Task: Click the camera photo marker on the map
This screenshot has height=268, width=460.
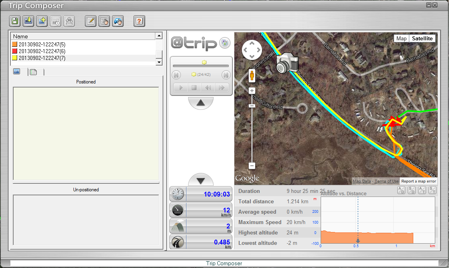Action: 287,63
